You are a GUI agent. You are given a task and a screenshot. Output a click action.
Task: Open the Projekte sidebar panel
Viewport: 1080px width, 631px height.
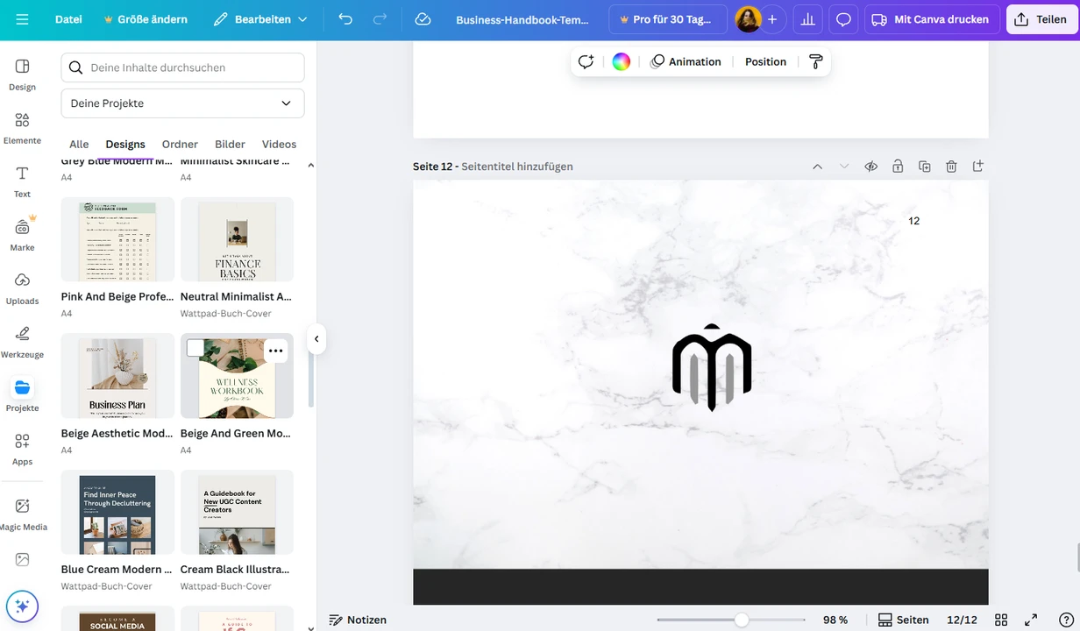(23, 395)
